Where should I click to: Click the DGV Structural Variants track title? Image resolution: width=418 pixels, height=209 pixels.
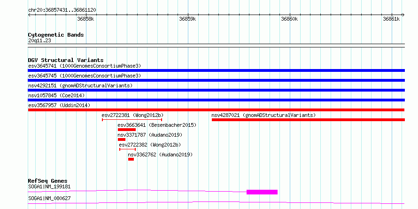[66, 60]
